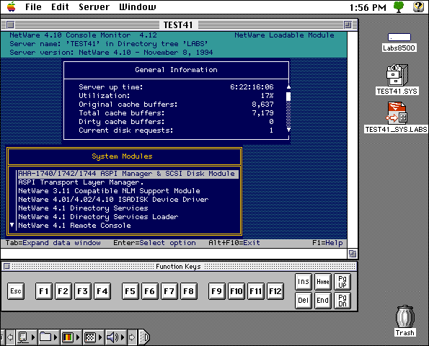
Task: Click the TEST41 window close box
Action: click(10, 25)
